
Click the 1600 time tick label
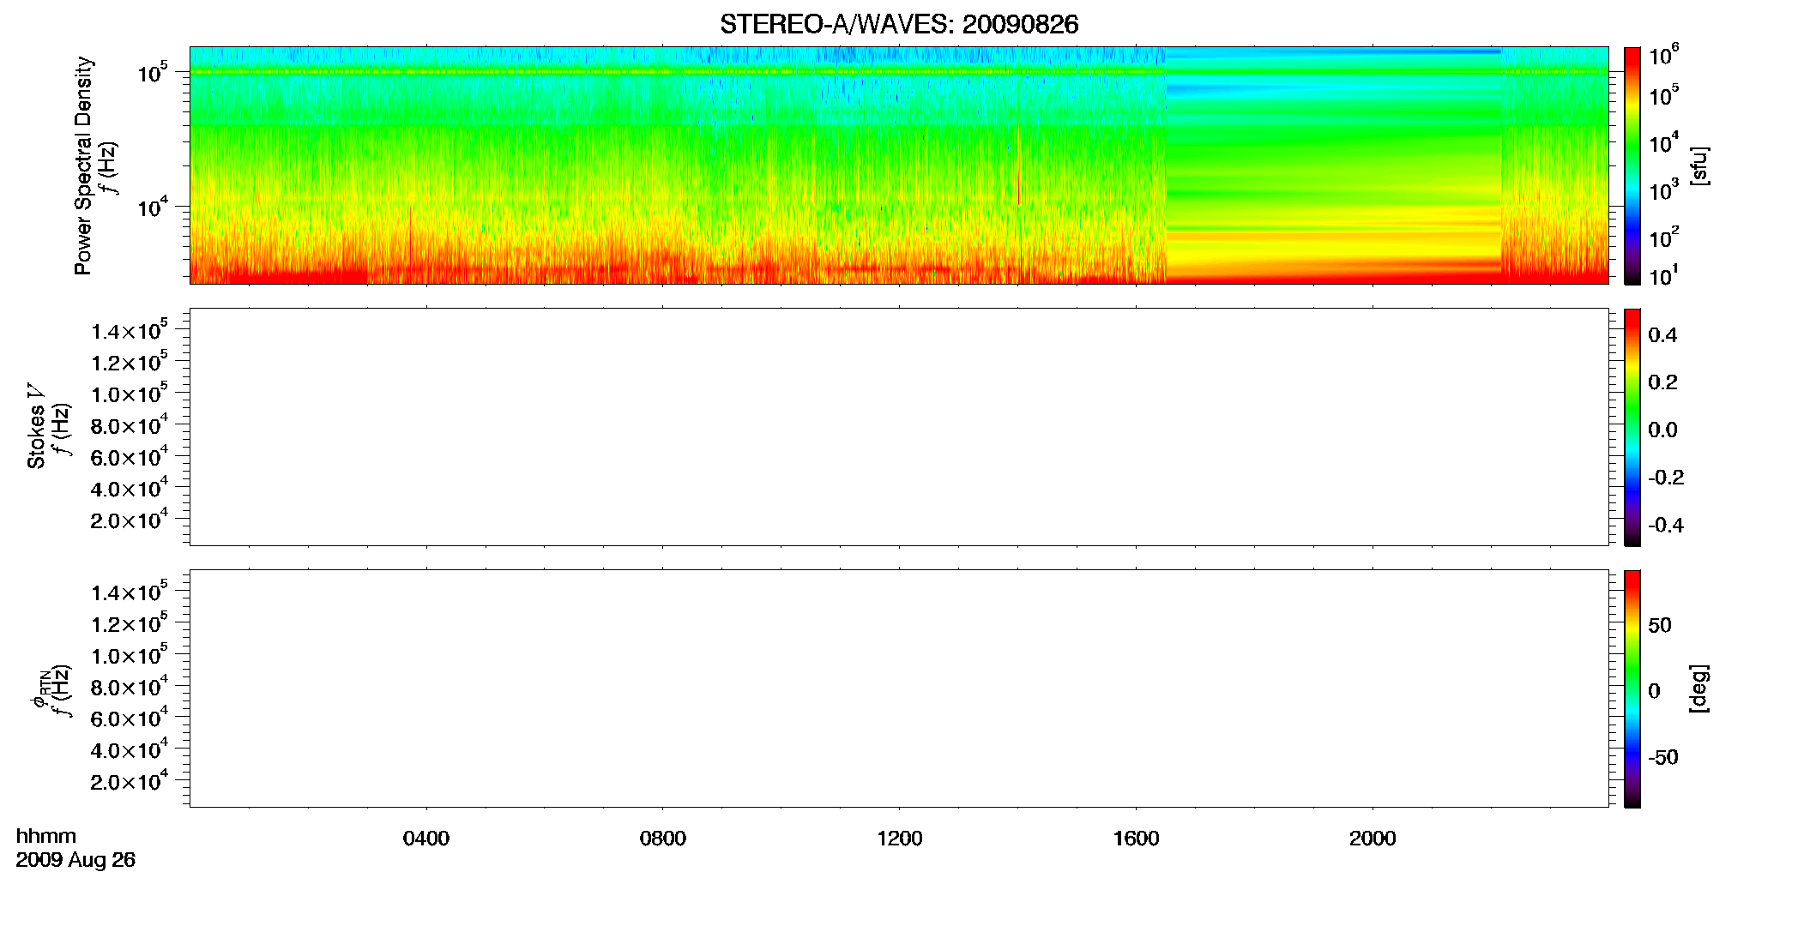coord(1136,839)
